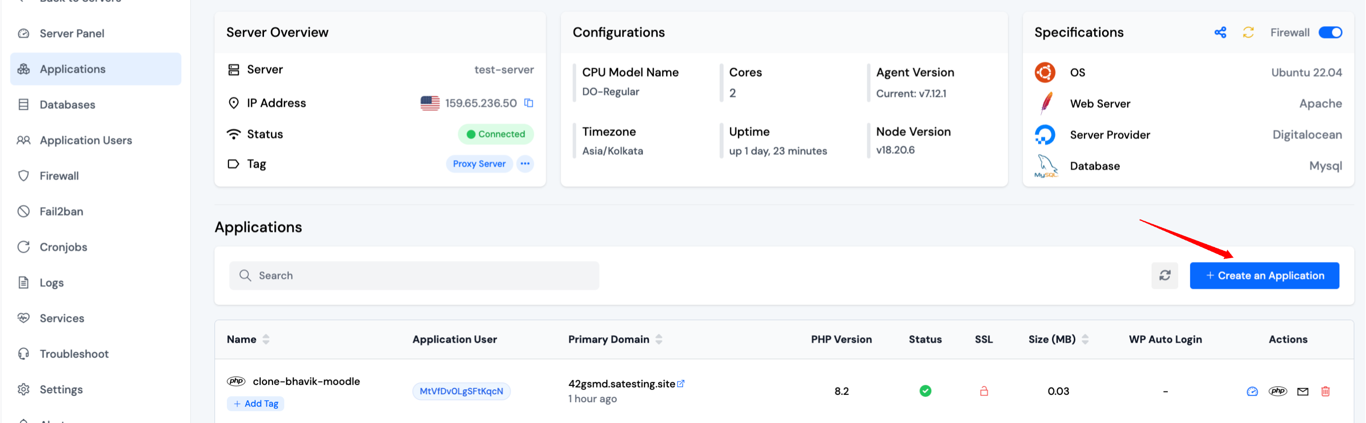The image size is (1366, 423).
Task: Click the mail icon in Actions column
Action: coord(1303,391)
